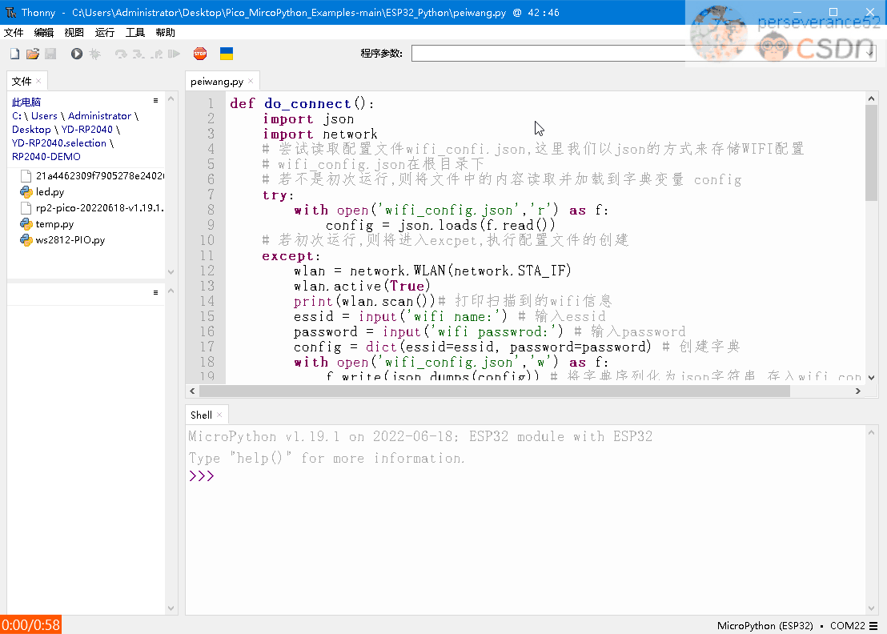Viewport: 887px width, 634px height.
Task: Navigate to the Users folder in path
Action: [44, 116]
